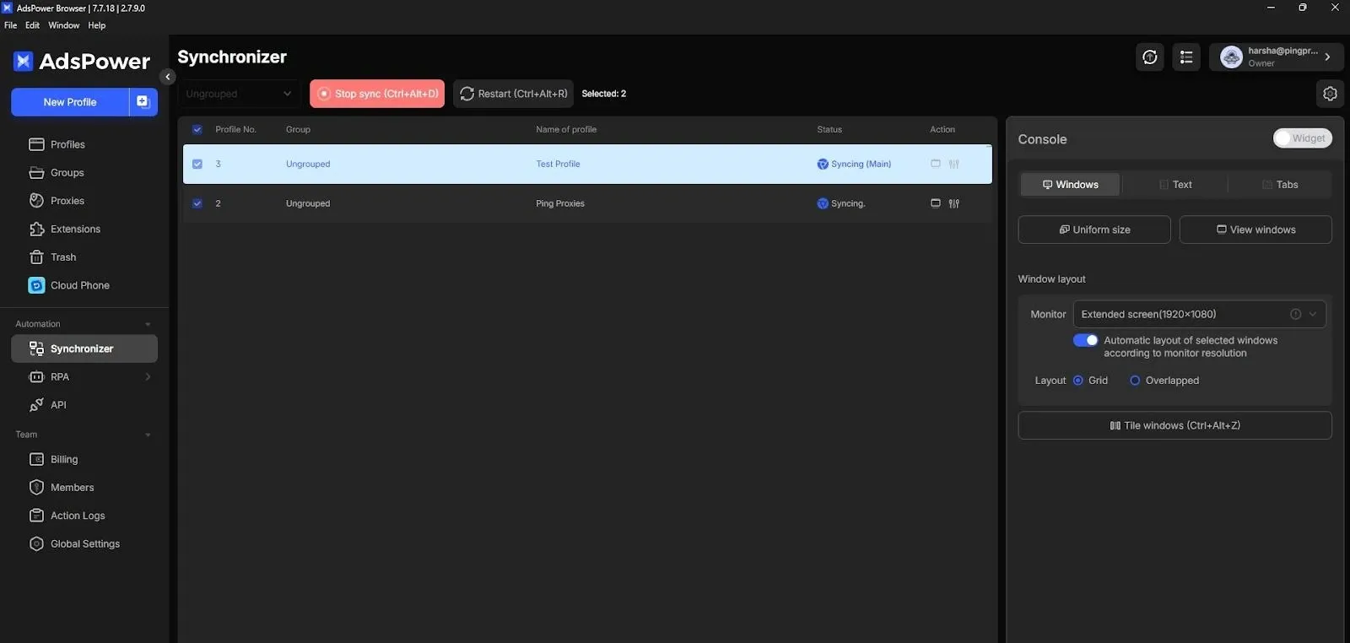Uncheck the checkbox for profile 3
This screenshot has width=1350, height=643.
[x=197, y=164]
